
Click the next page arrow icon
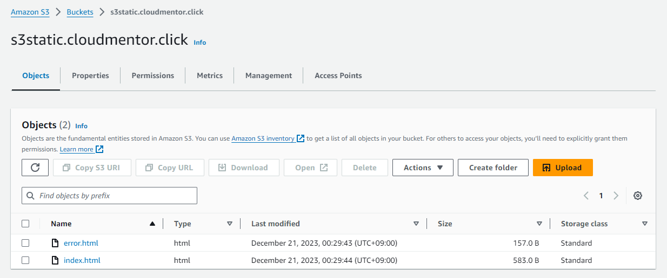(x=616, y=196)
